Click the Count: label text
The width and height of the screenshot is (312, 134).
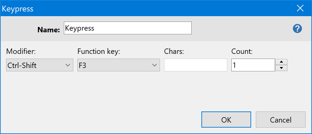pyautogui.click(x=242, y=52)
